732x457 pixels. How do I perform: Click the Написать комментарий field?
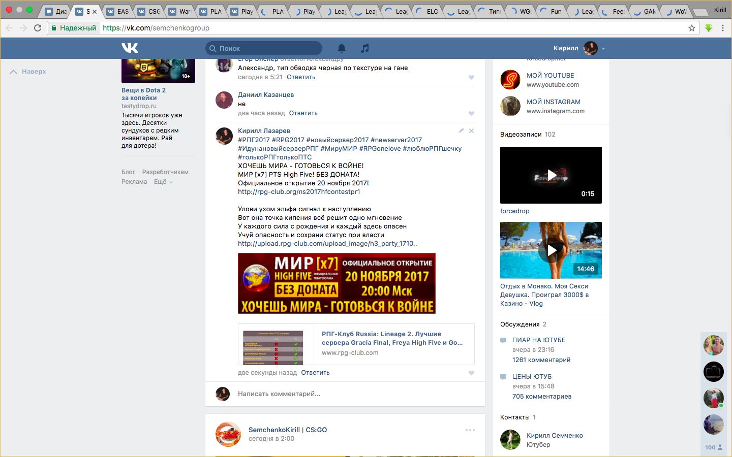[x=351, y=394]
